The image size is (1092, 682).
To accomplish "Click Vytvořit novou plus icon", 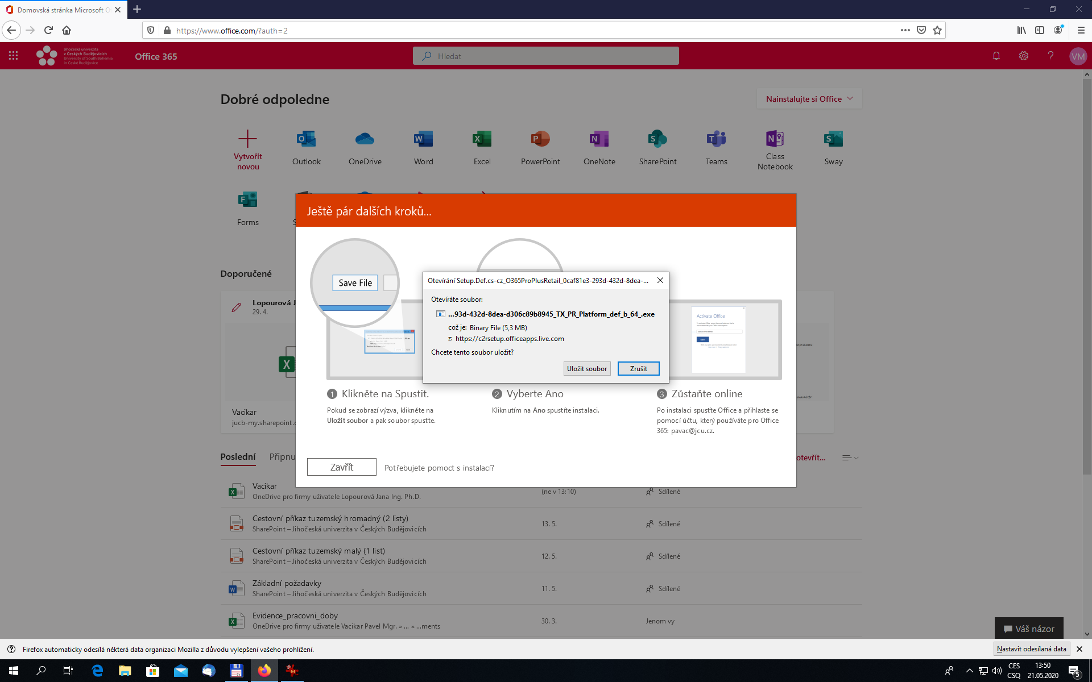I will click(x=247, y=139).
